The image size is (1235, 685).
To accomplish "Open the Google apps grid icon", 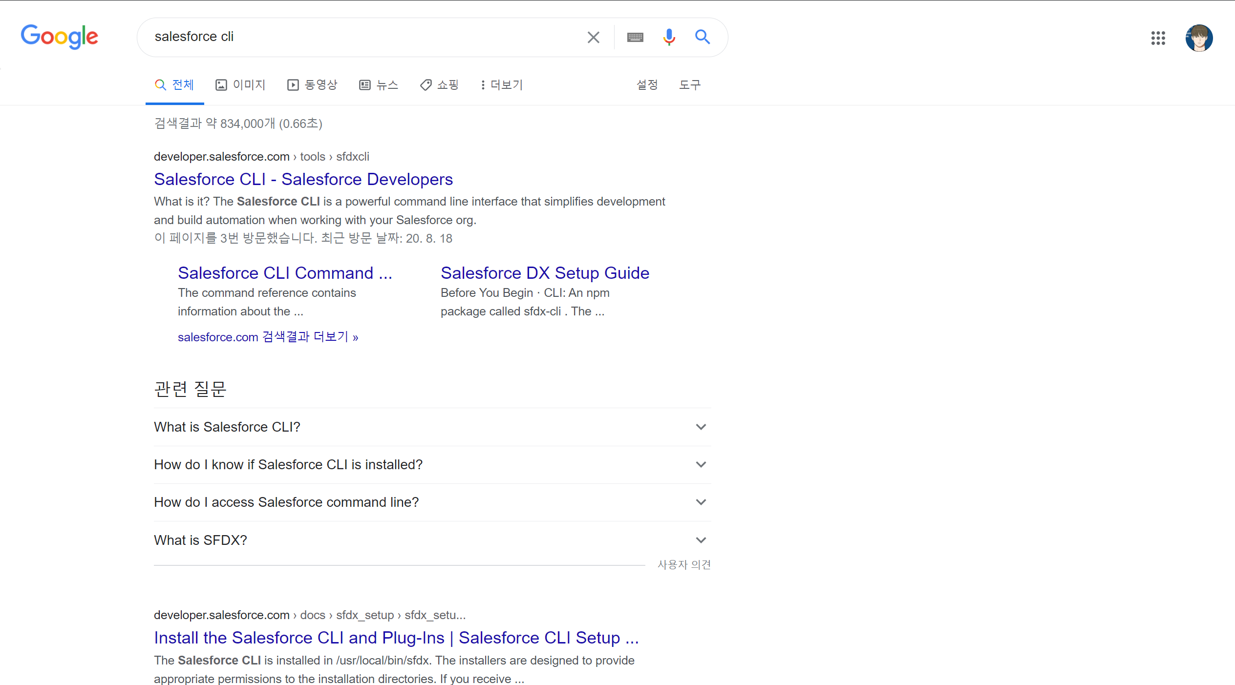I will point(1158,38).
